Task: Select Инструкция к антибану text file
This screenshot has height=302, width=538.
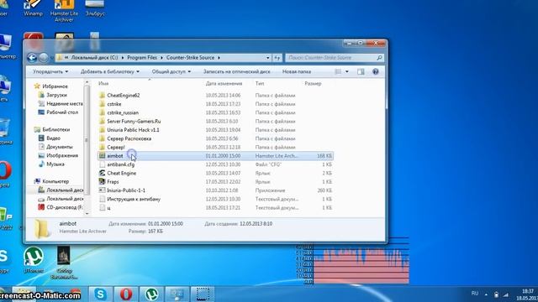Action: pyautogui.click(x=134, y=199)
